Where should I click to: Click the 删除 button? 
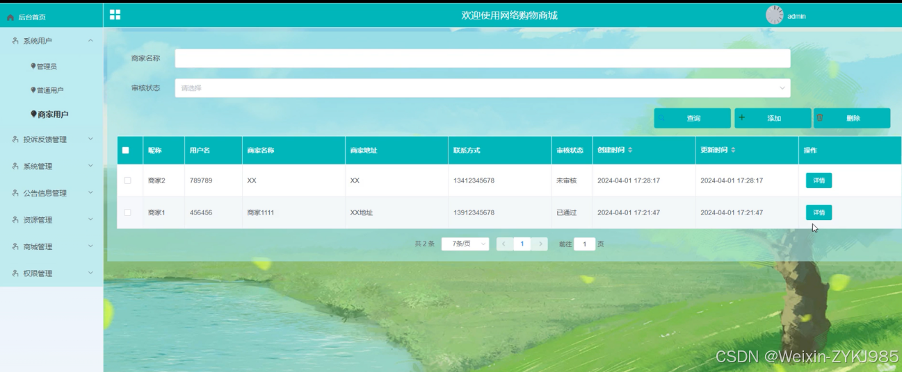click(852, 118)
